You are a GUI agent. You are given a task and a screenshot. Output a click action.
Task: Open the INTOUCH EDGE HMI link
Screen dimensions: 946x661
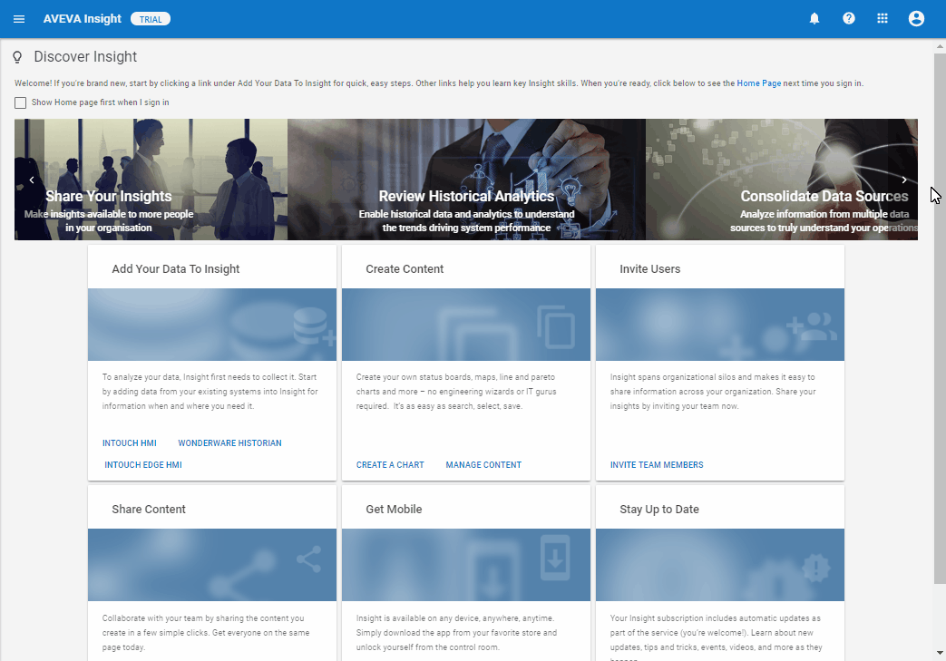143,465
